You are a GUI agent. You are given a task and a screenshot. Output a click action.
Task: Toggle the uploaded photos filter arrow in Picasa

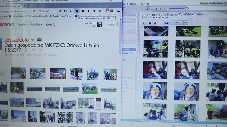pos(152,9)
